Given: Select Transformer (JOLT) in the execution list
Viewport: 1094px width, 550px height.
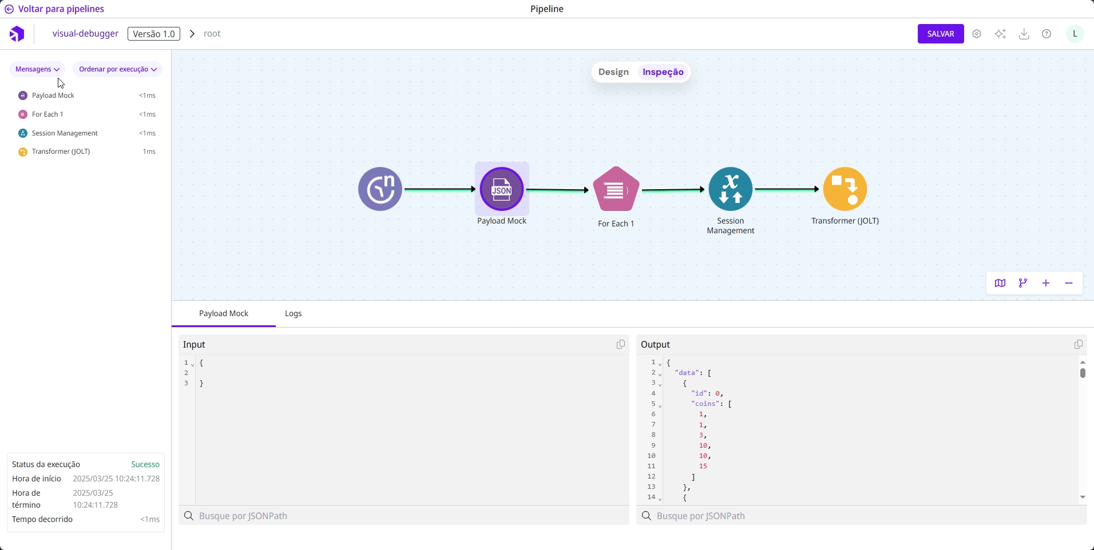Looking at the screenshot, I should tap(61, 152).
